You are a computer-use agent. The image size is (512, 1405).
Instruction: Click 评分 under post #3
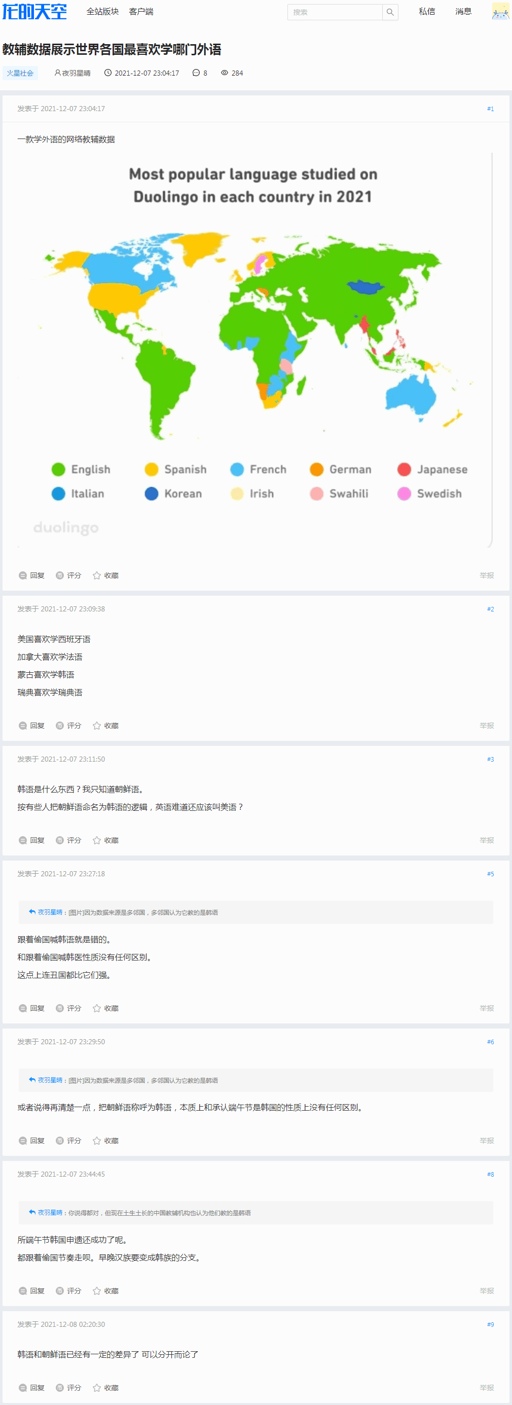68,840
